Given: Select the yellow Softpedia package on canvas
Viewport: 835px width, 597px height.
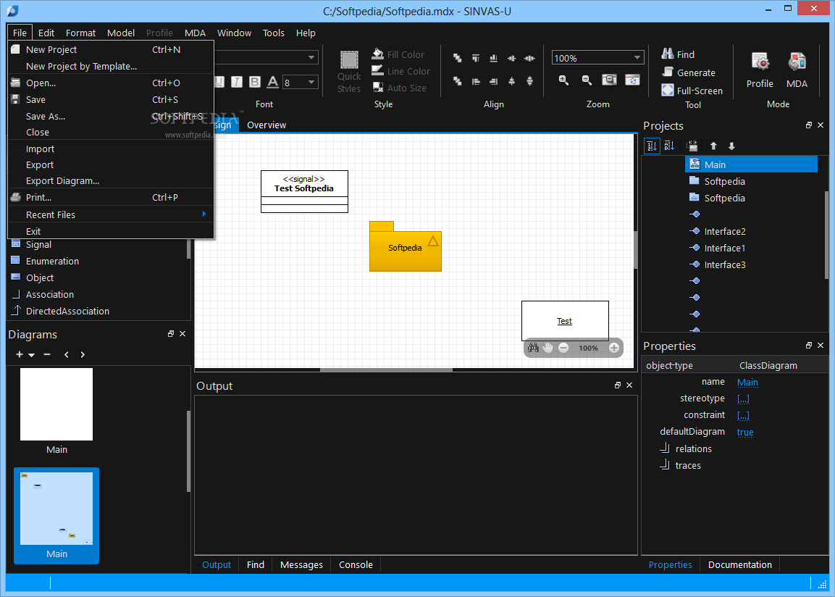Looking at the screenshot, I should (406, 246).
